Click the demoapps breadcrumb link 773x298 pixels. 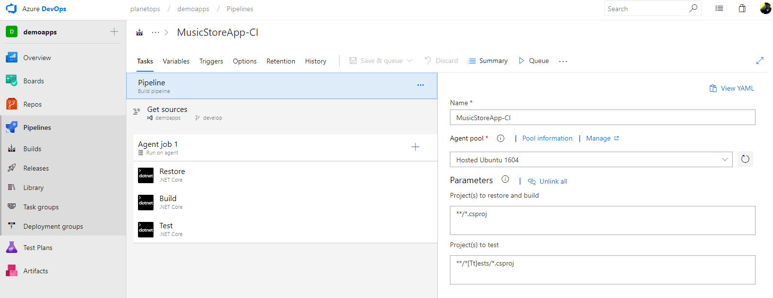[x=193, y=9]
